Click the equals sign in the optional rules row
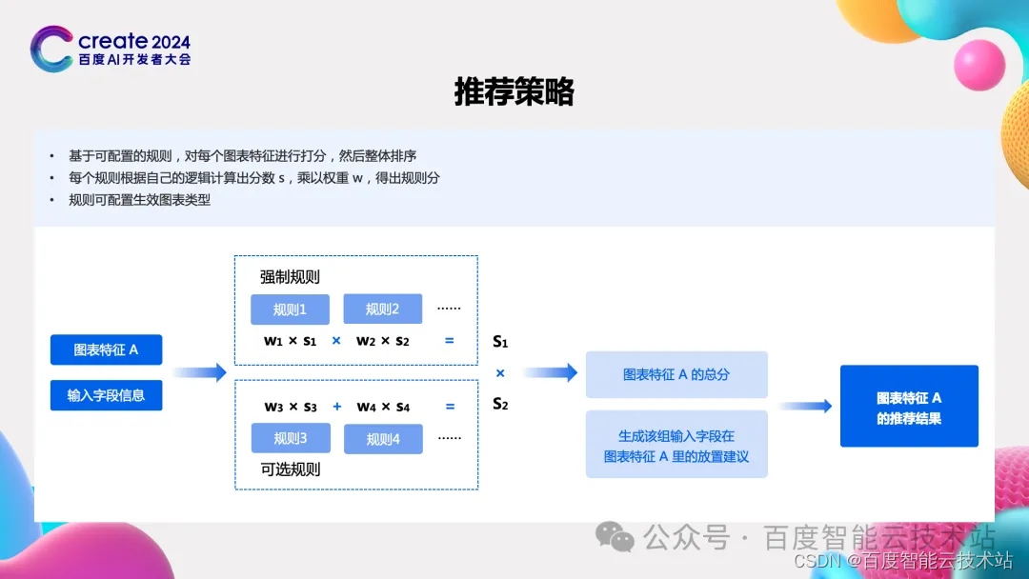The height and width of the screenshot is (579, 1029). point(450,407)
